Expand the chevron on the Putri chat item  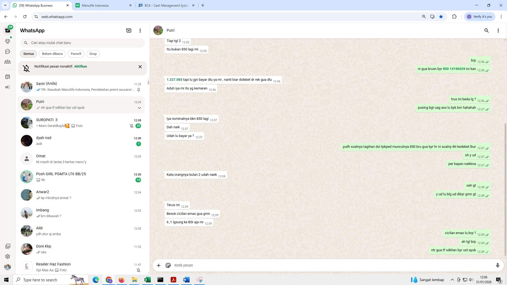pos(139,108)
